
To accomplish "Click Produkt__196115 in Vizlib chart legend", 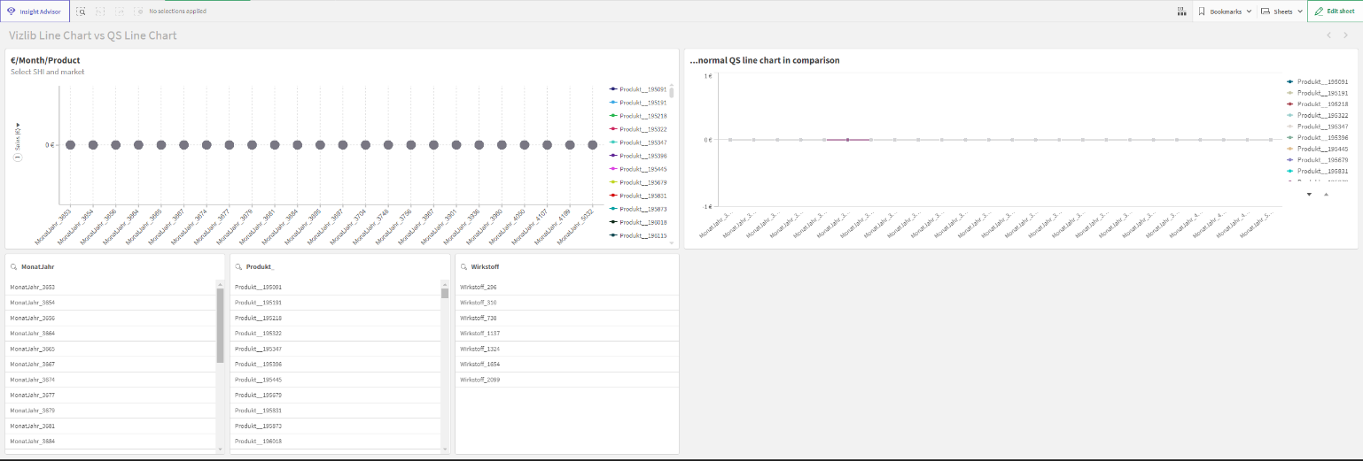I will click(x=638, y=235).
